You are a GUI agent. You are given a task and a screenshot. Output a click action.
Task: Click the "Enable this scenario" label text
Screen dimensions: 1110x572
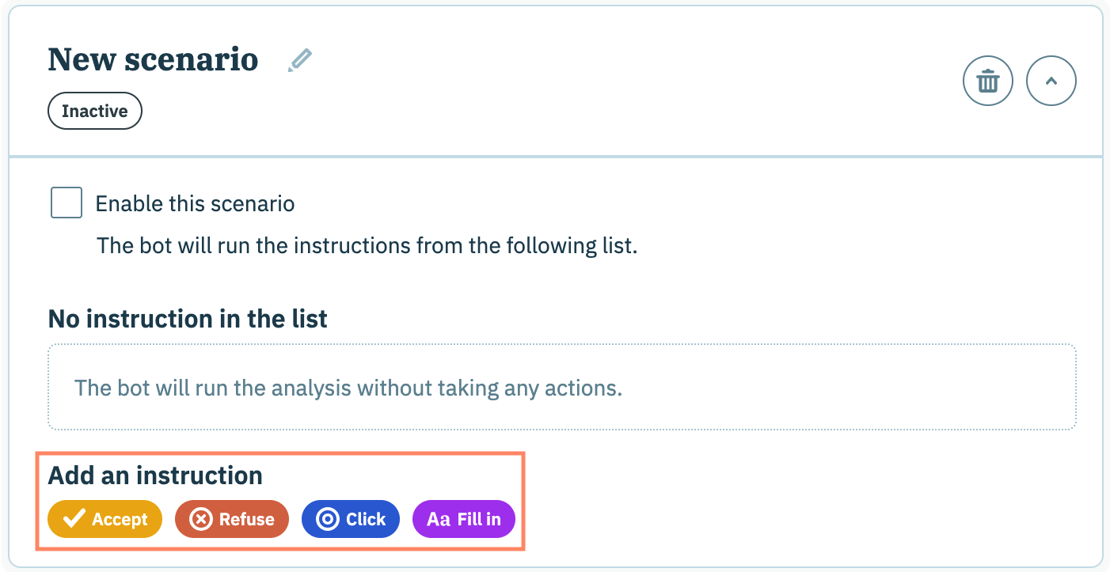point(195,204)
